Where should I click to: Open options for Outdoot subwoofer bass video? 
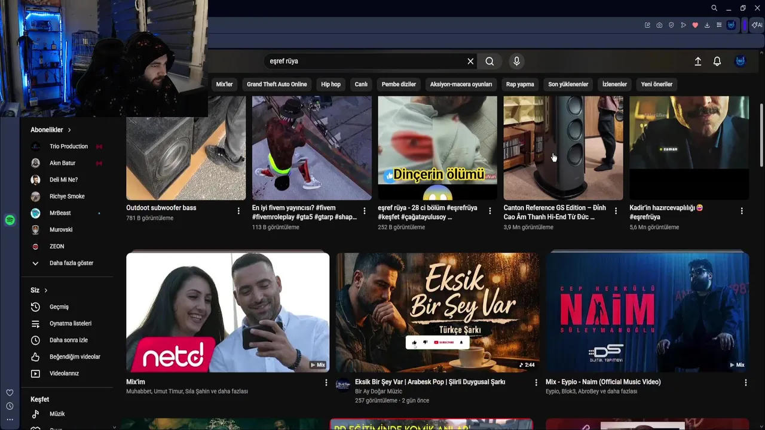pyautogui.click(x=238, y=211)
